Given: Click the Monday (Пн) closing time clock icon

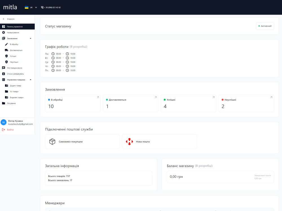Looking at the screenshot, I should coord(67,54).
